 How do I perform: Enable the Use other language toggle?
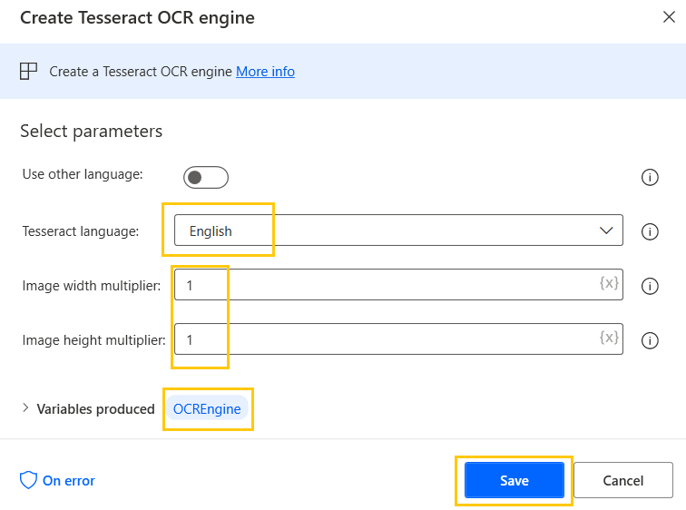(206, 177)
